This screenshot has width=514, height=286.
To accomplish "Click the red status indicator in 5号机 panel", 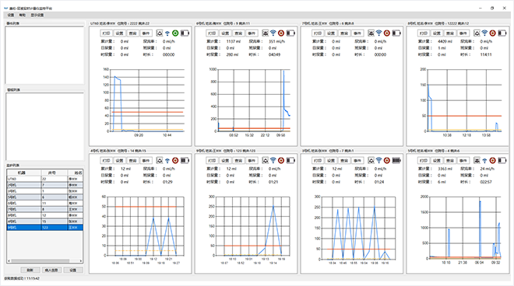I will [x=493, y=160].
